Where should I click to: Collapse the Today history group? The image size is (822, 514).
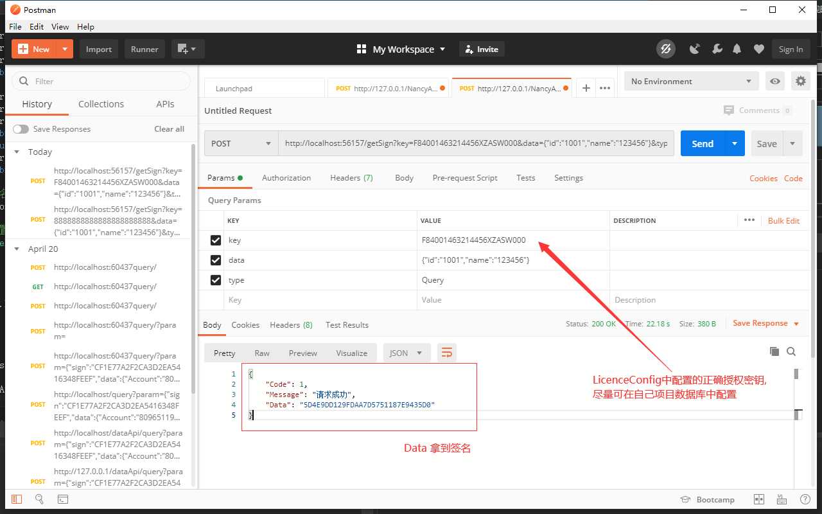[17, 152]
